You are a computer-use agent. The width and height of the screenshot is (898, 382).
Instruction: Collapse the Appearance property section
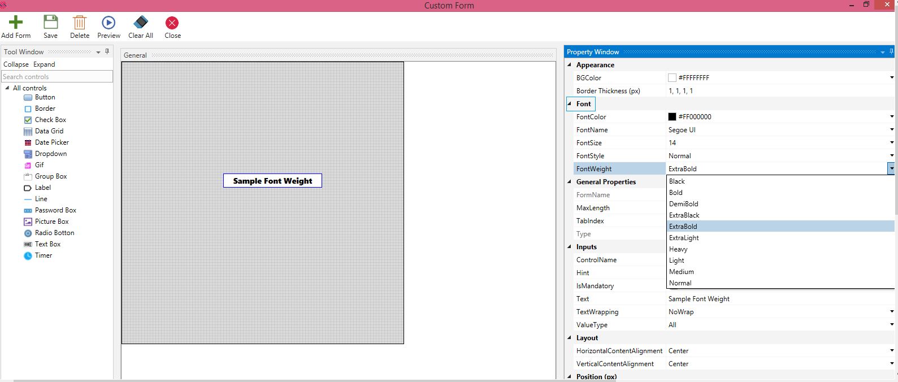570,65
